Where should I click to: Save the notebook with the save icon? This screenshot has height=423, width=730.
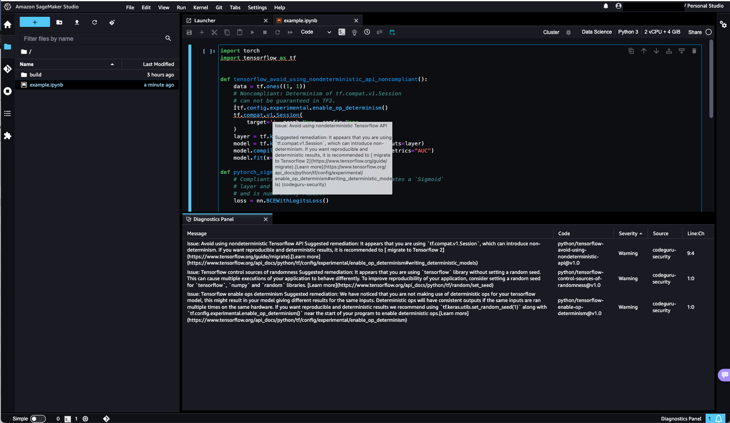pyautogui.click(x=189, y=32)
